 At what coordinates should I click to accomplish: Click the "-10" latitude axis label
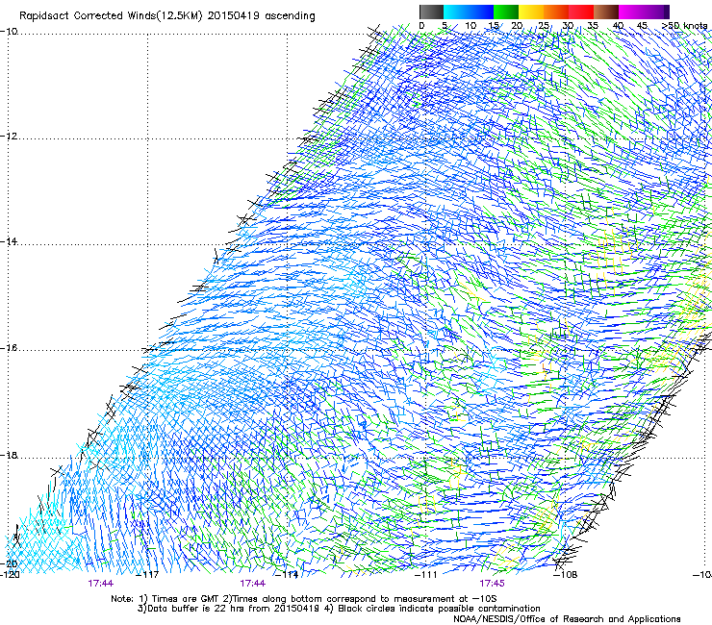click(x=9, y=32)
